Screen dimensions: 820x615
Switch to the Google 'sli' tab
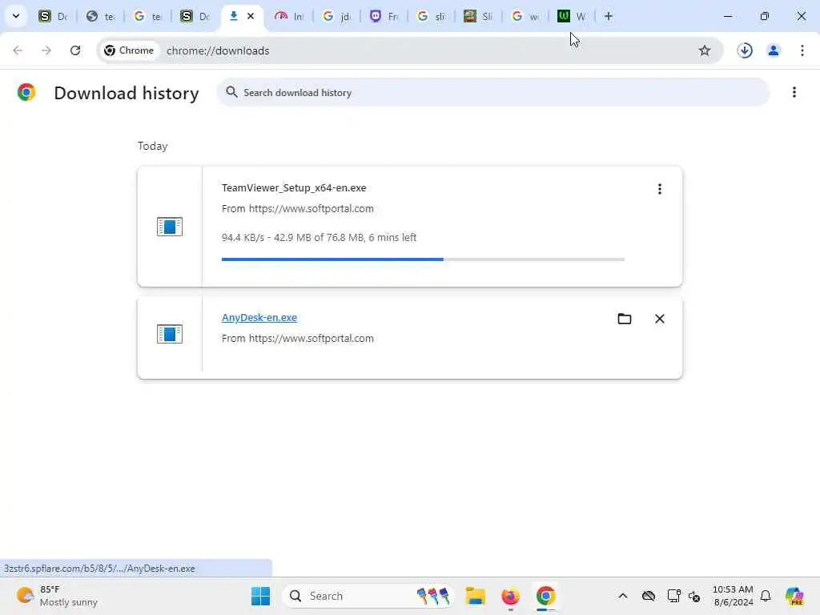click(431, 16)
